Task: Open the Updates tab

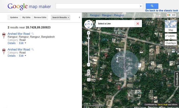Action: pos(14,17)
